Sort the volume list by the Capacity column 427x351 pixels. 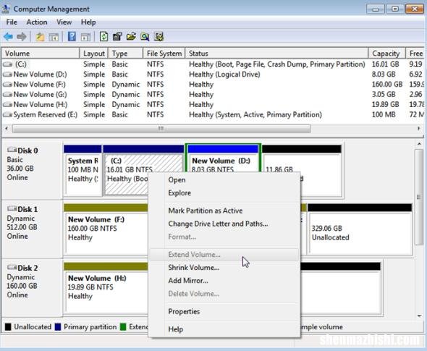coord(386,54)
